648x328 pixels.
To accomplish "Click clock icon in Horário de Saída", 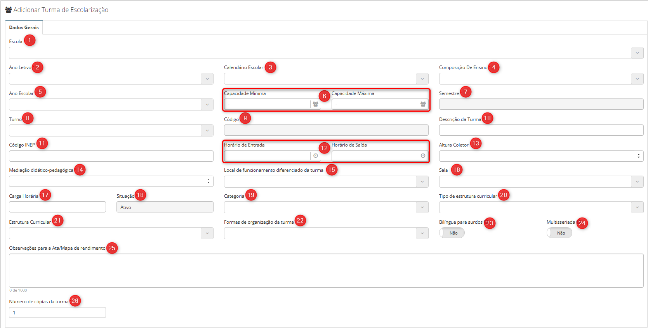I will (423, 156).
